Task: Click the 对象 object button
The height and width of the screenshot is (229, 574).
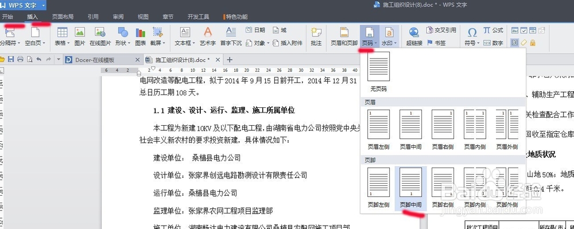Action: click(x=255, y=43)
